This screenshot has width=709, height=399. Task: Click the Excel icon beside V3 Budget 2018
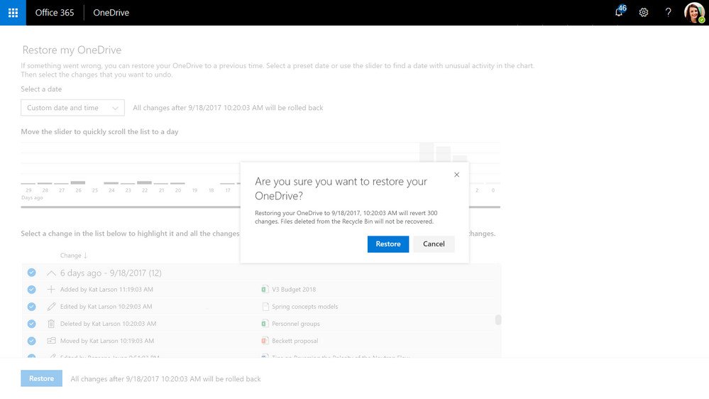pos(265,289)
